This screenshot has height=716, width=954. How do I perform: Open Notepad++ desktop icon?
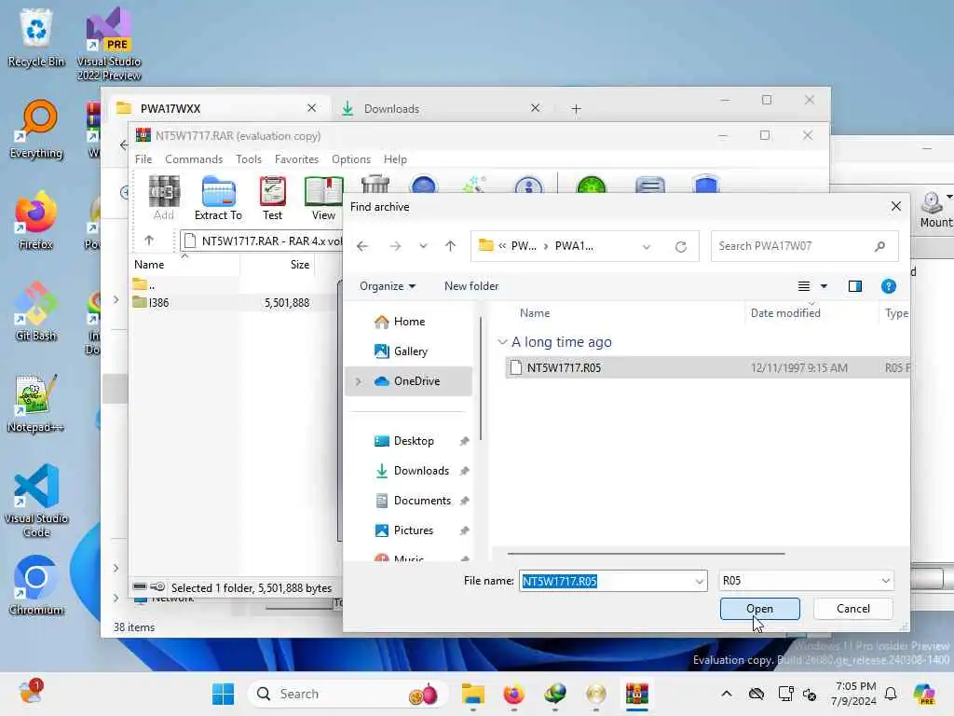pos(36,403)
